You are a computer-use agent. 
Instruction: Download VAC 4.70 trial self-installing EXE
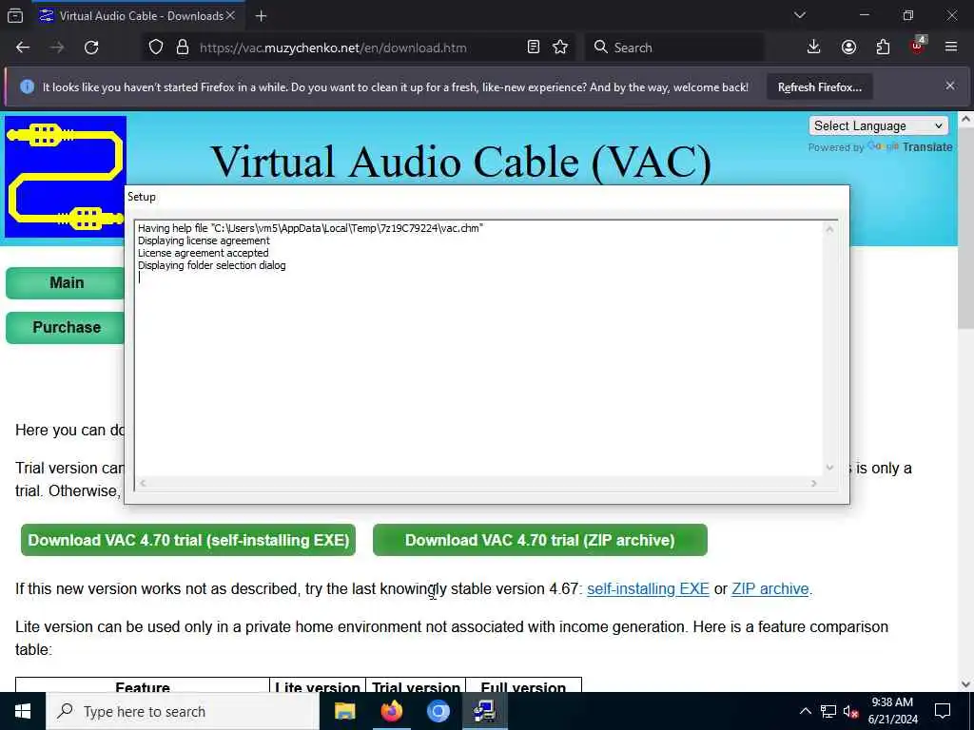click(188, 540)
